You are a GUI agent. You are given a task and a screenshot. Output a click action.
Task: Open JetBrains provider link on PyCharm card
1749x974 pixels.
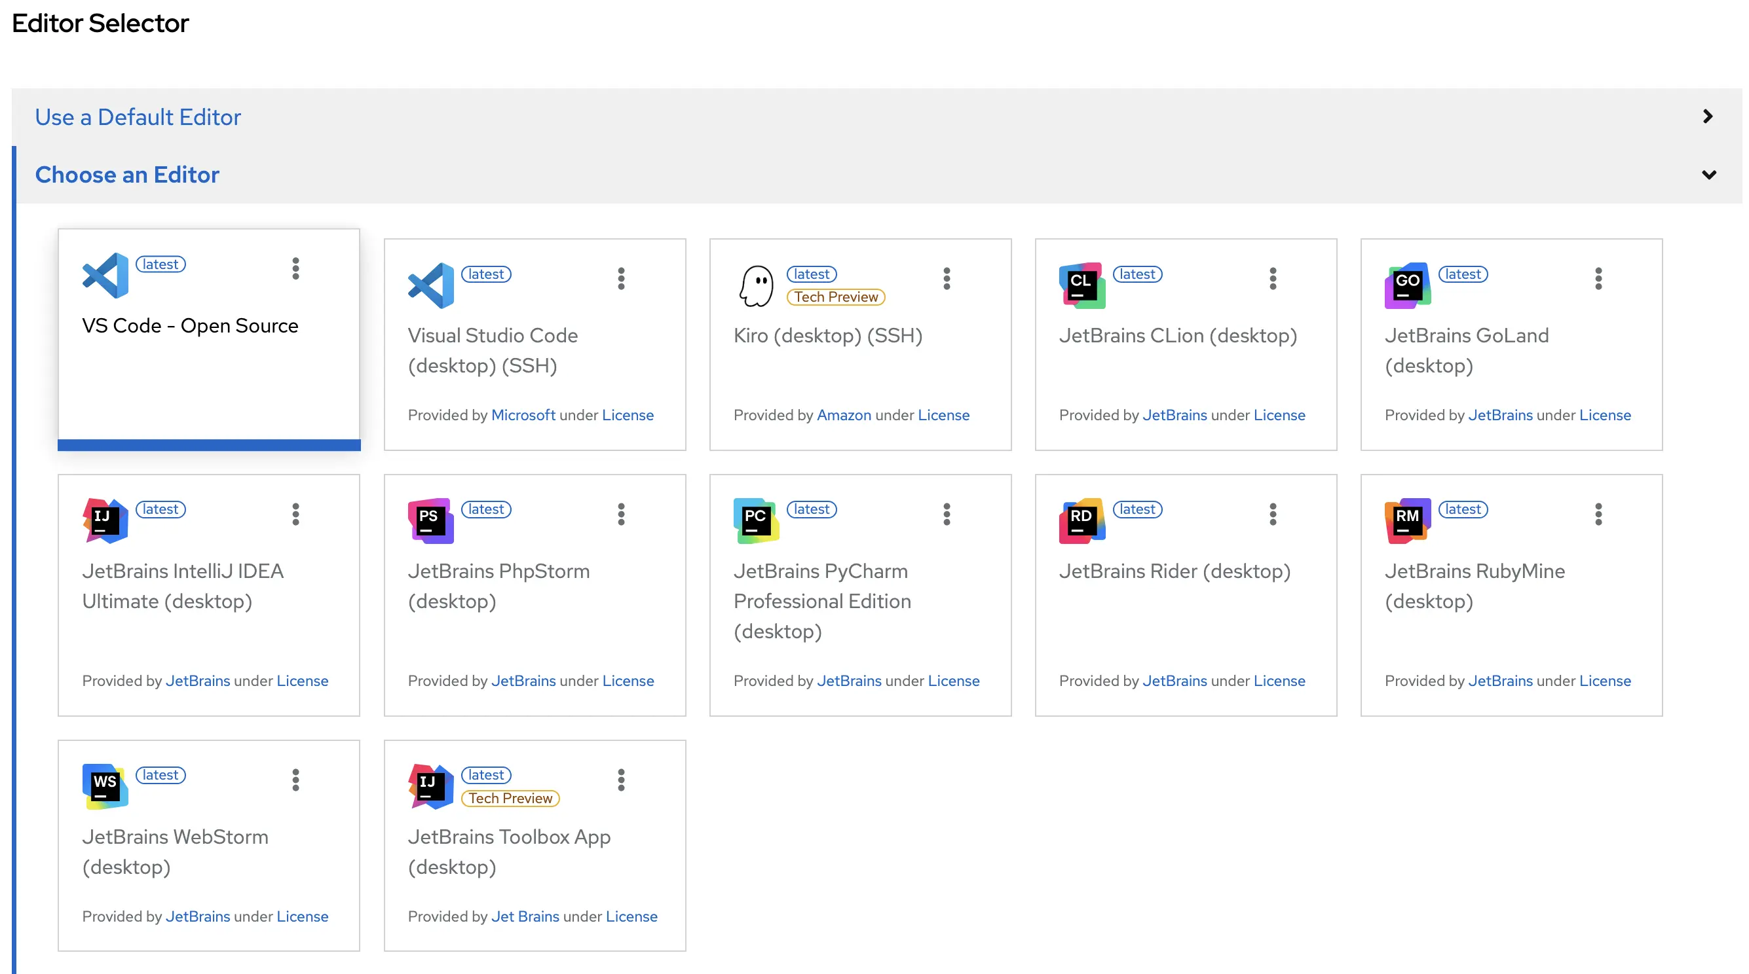[850, 681]
